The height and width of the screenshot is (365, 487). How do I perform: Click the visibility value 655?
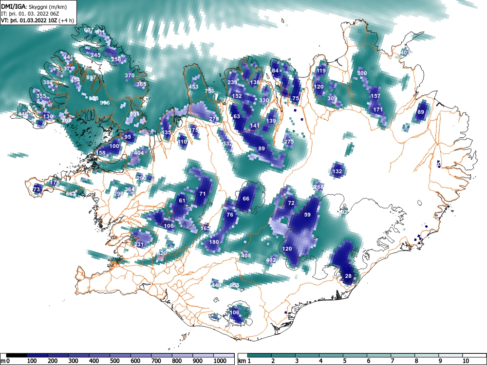[x=235, y=285]
